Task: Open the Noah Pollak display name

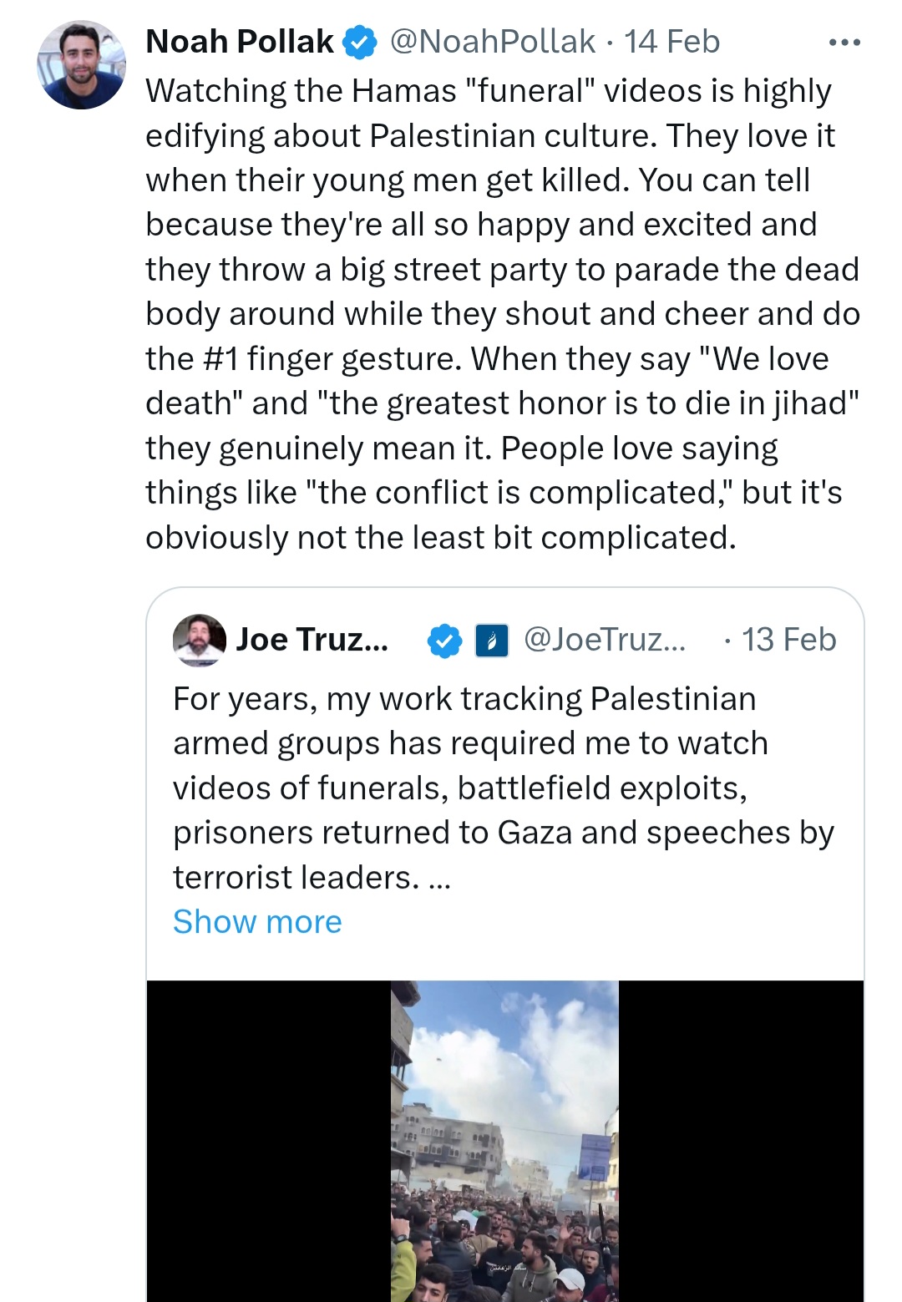Action: click(240, 42)
